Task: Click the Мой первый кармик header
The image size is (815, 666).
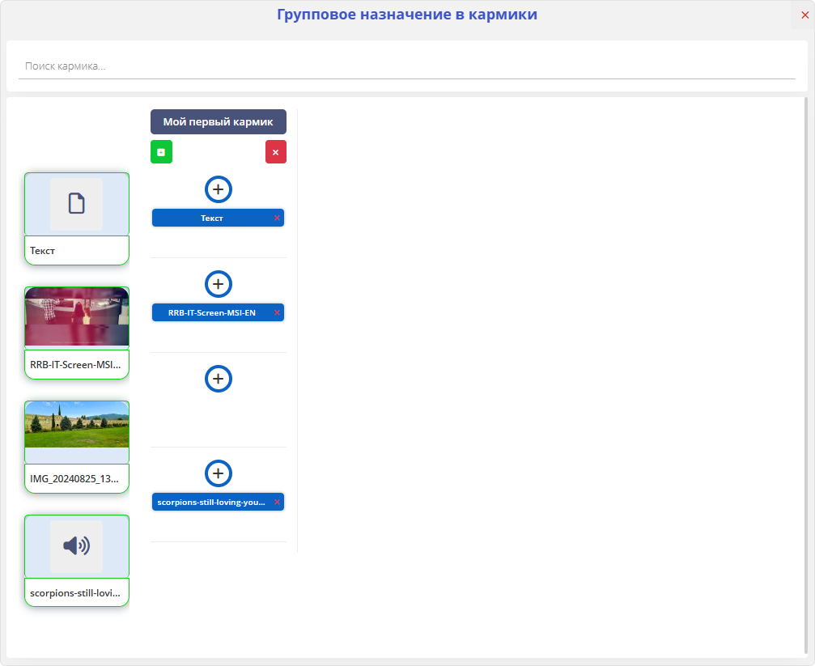Action: click(x=218, y=121)
